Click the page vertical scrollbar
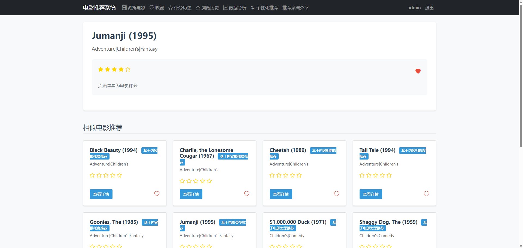 tap(521, 76)
